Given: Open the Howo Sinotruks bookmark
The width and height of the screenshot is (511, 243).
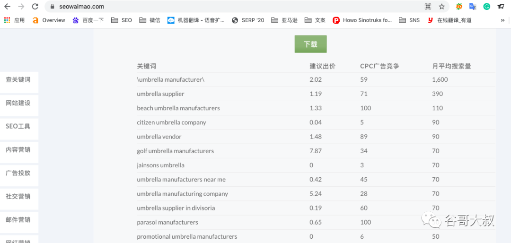Looking at the screenshot, I should (x=362, y=20).
